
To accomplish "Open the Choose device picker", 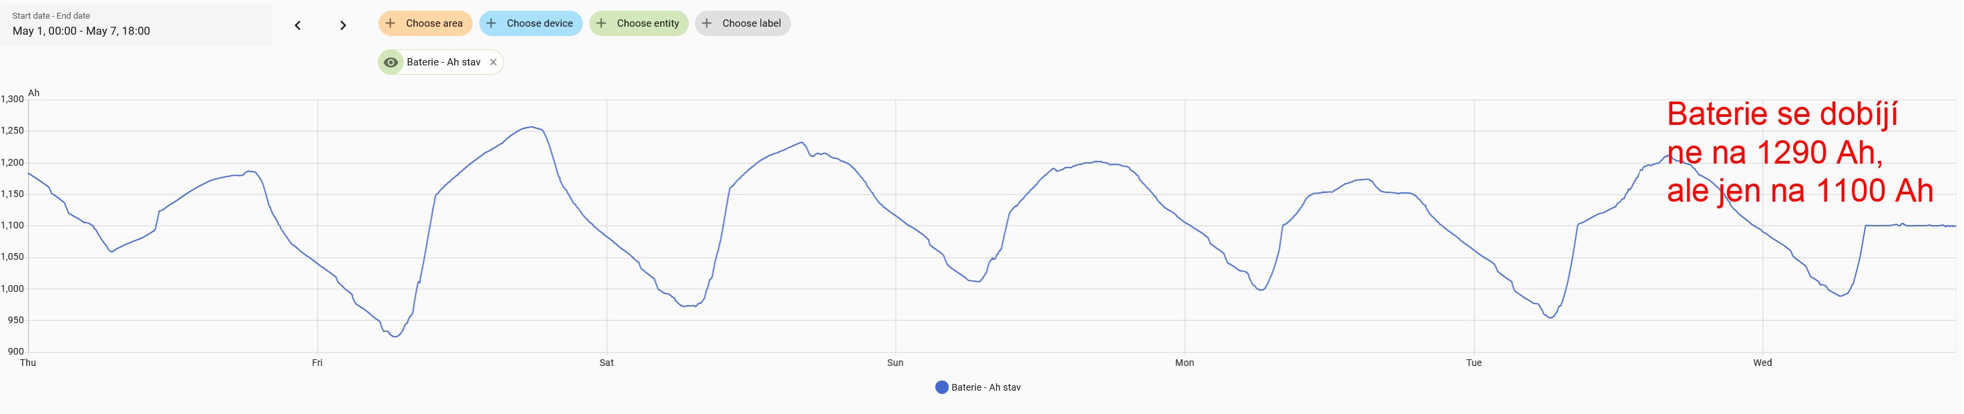I will pyautogui.click(x=539, y=23).
